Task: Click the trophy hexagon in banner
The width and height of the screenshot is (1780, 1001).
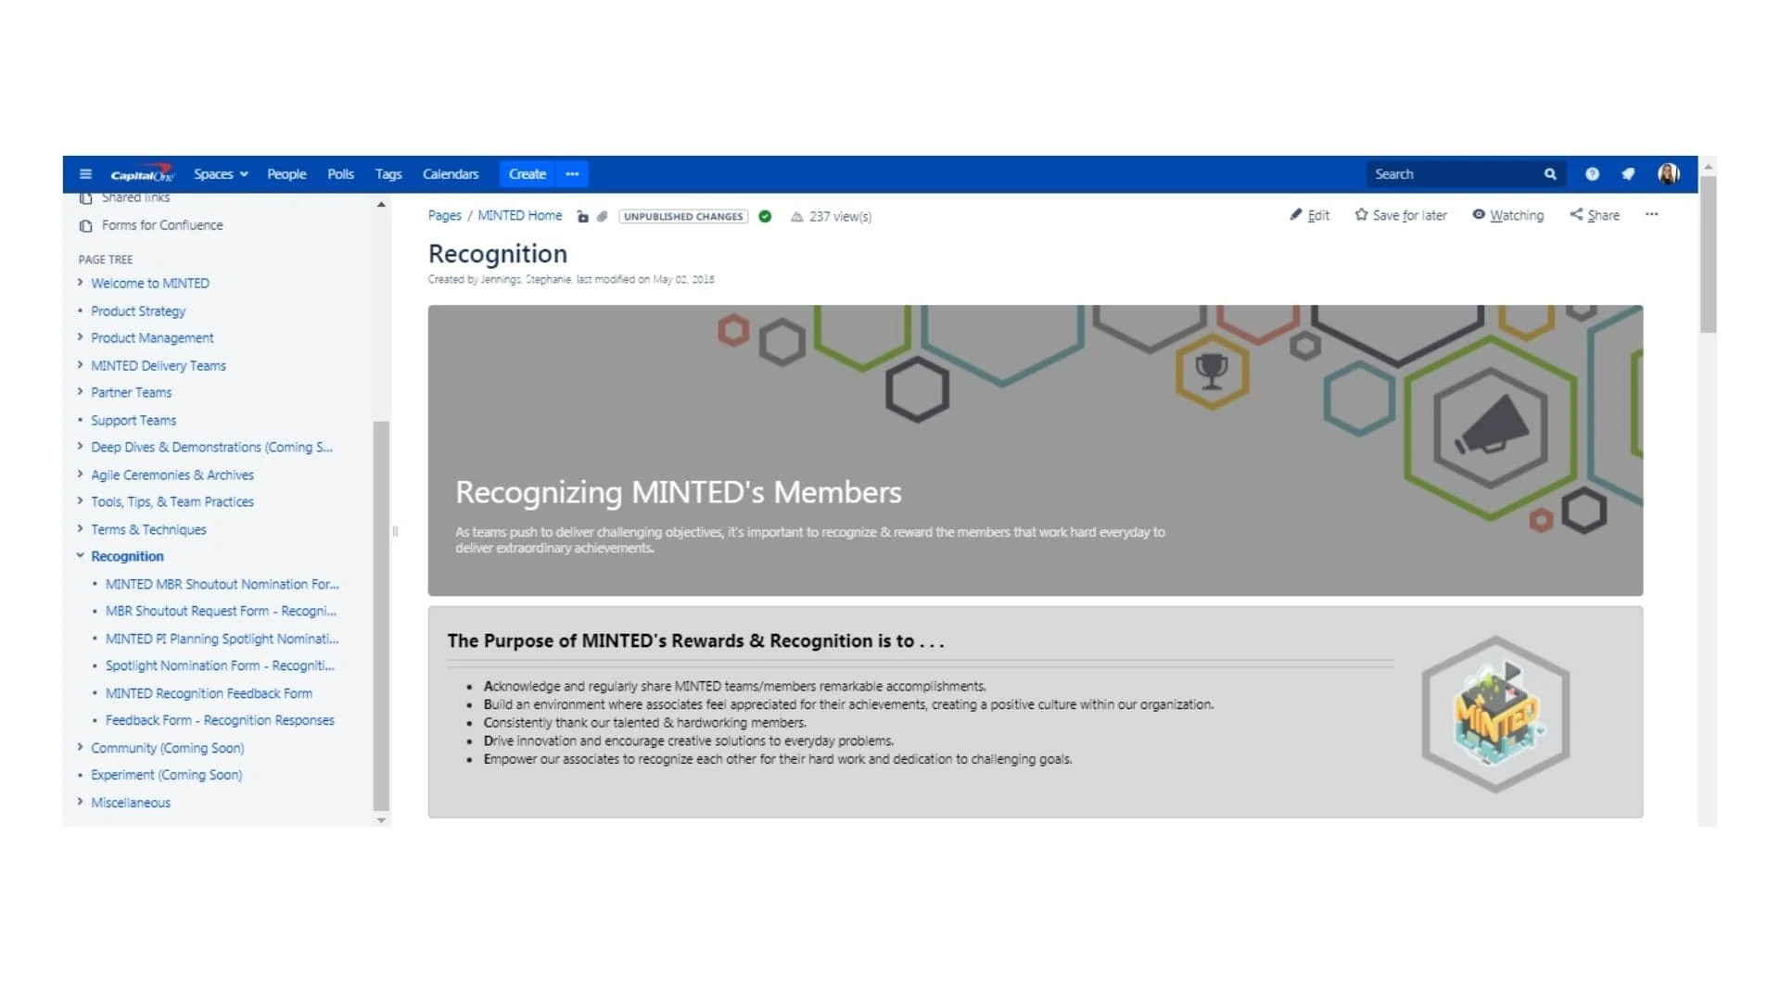Action: click(x=1212, y=372)
